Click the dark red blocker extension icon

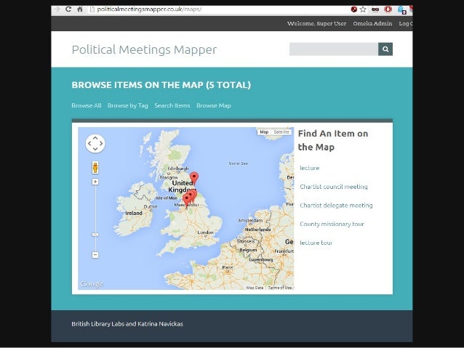[354, 9]
